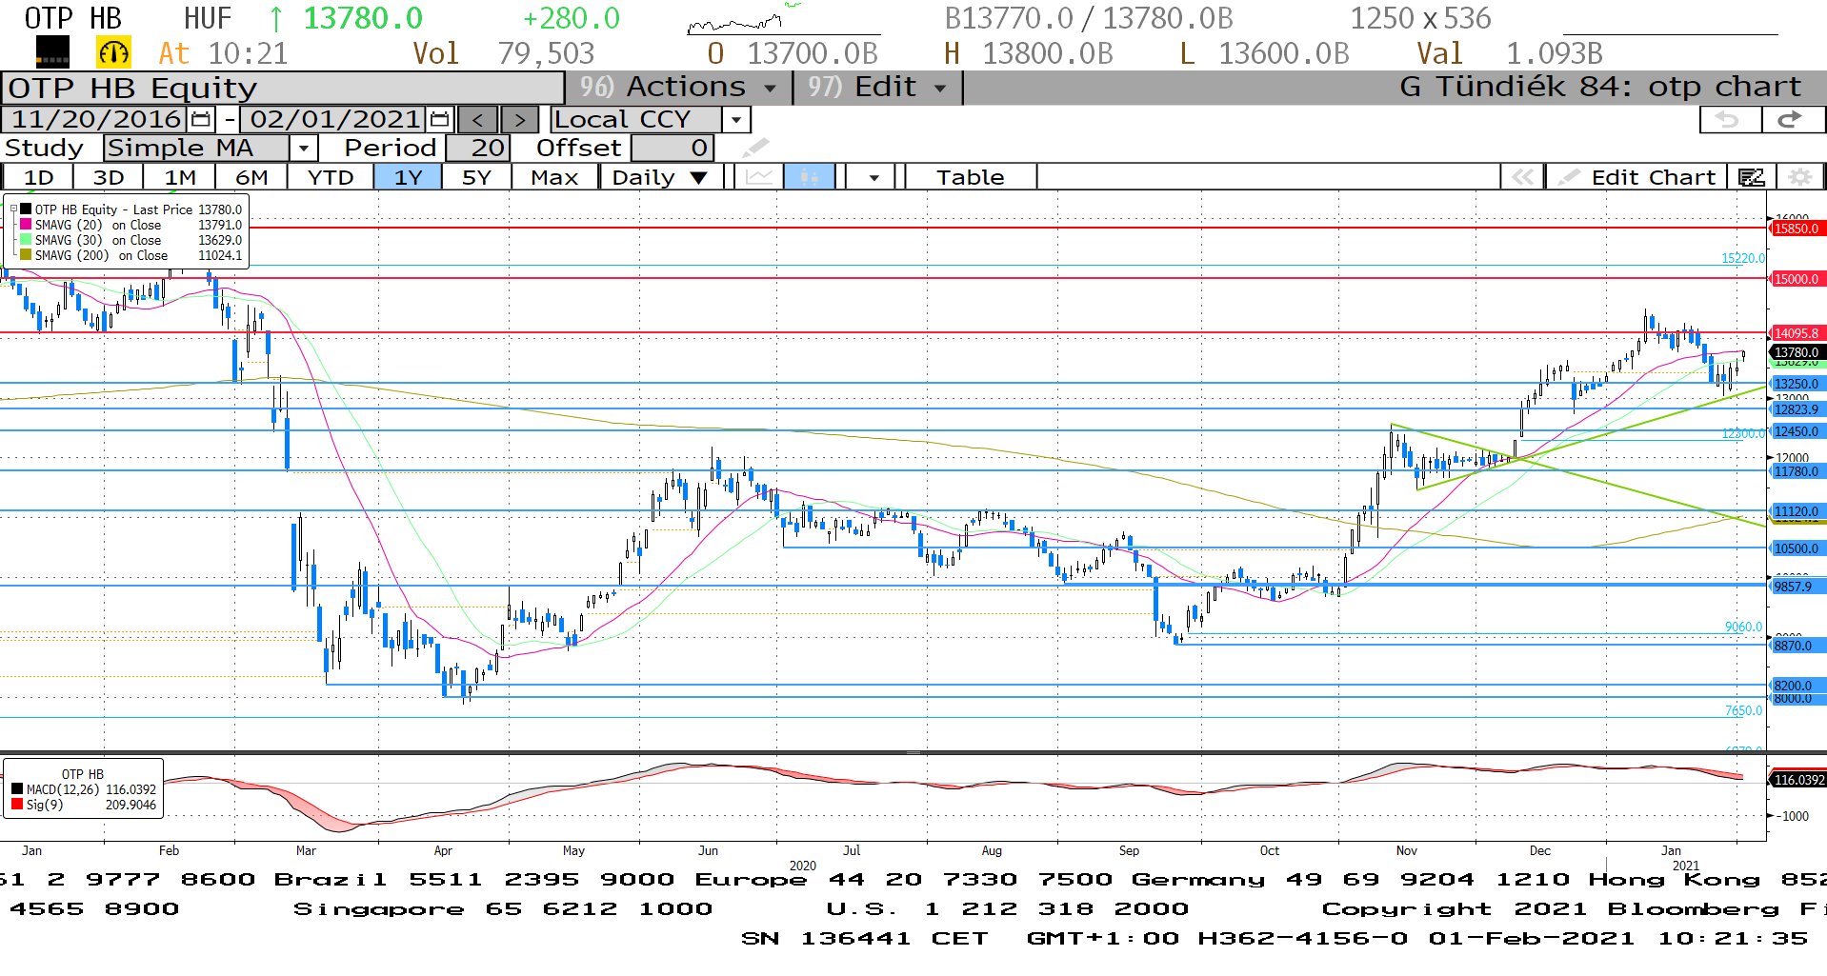
Task: Click the redo arrow button
Action: click(x=1791, y=120)
